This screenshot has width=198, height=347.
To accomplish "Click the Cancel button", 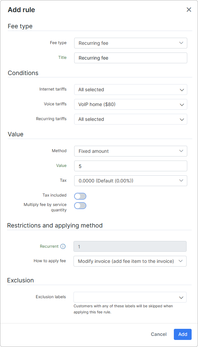I will pyautogui.click(x=159, y=334).
